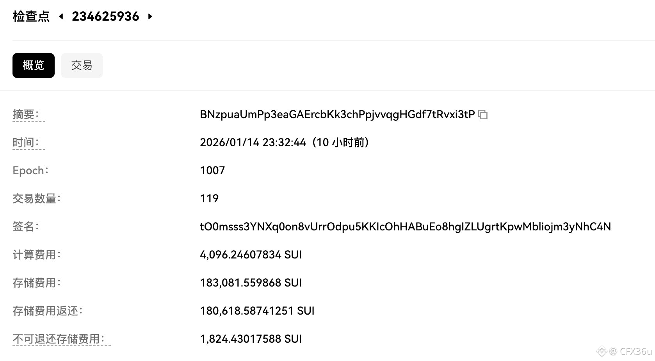The image size is (655, 361).
Task: Copy the digest hash with copy icon
Action: point(483,115)
